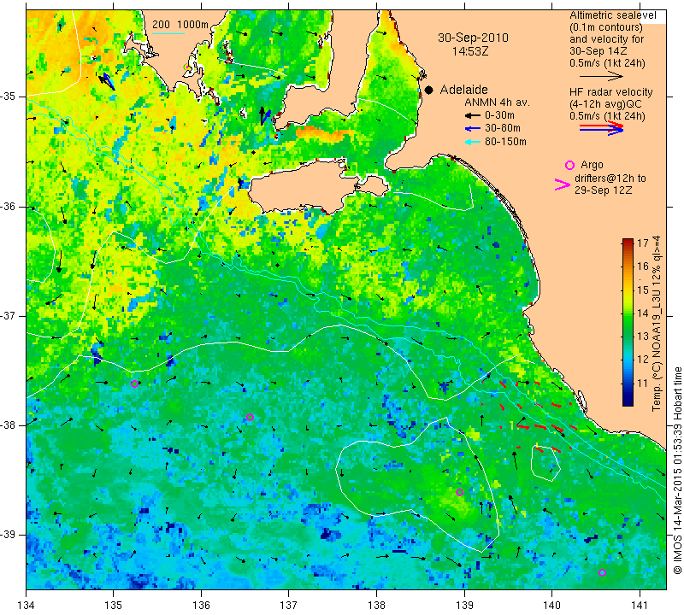Click the '0.5m/s (1kt 24h)' altimetric scale text
Image resolution: width=684 pixels, height=615 pixels.
pos(607,63)
